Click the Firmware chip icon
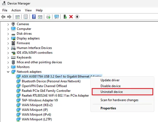Viewport: 158px width, 122px height. (x=13, y=43)
